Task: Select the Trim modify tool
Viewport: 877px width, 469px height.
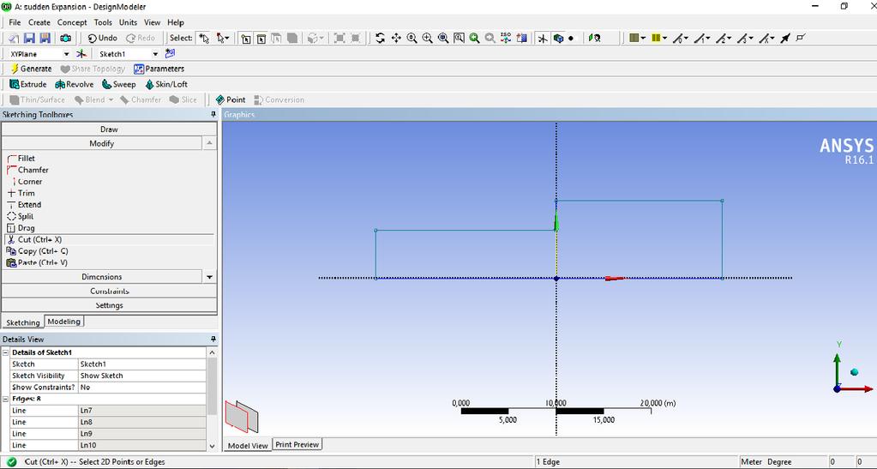Action: (x=21, y=193)
